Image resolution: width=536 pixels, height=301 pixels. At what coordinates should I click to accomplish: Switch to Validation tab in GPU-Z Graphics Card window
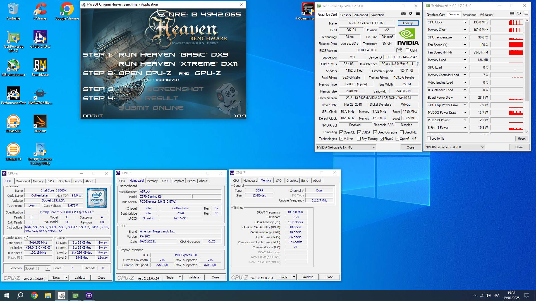click(x=377, y=15)
